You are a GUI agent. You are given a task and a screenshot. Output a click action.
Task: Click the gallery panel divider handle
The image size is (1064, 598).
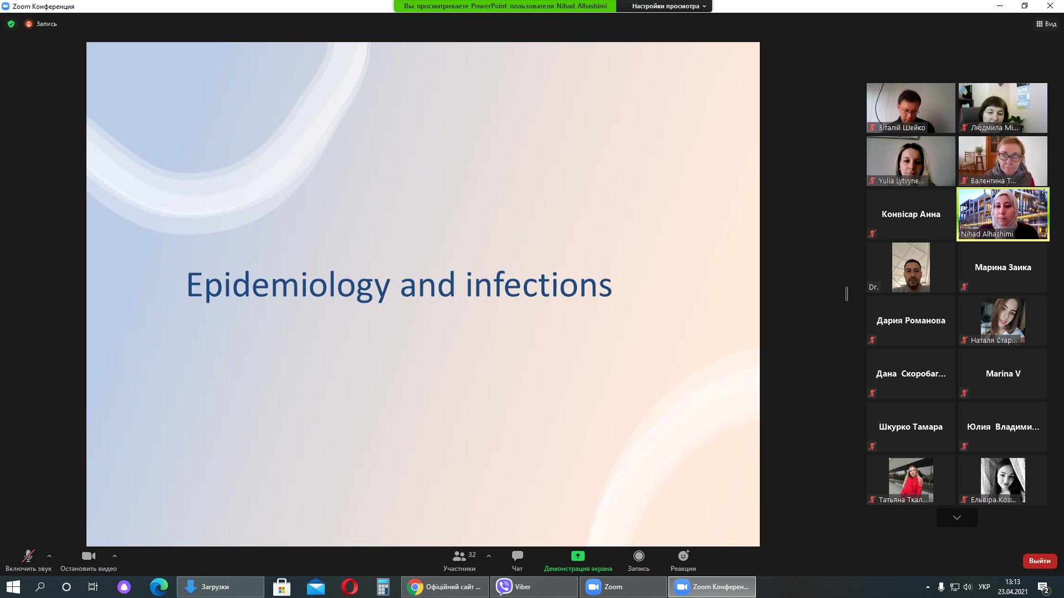click(x=847, y=294)
